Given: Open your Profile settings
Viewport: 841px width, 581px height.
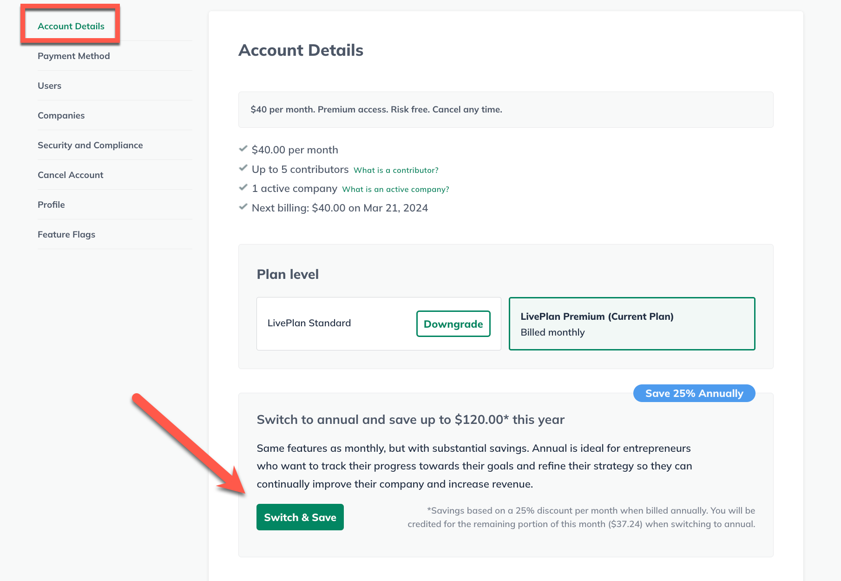Looking at the screenshot, I should (x=51, y=205).
